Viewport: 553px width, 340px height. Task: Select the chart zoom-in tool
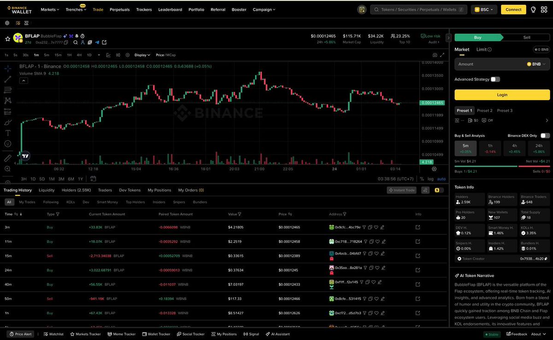click(x=8, y=169)
